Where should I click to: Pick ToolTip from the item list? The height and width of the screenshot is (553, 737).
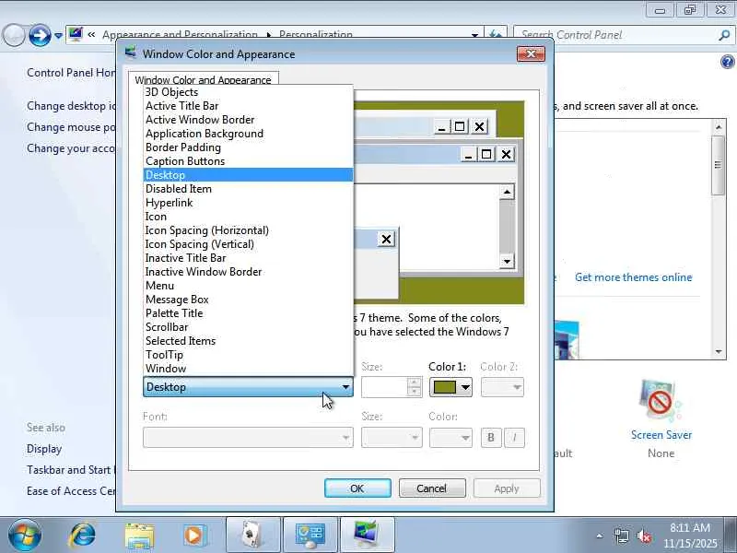(248, 355)
